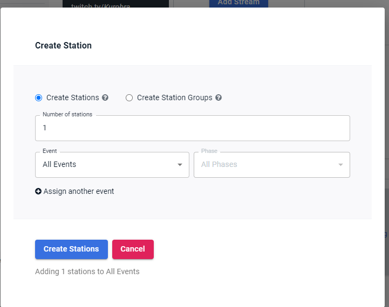The height and width of the screenshot is (307, 389).
Task: Click the Create Station dialog title
Action: pos(63,46)
